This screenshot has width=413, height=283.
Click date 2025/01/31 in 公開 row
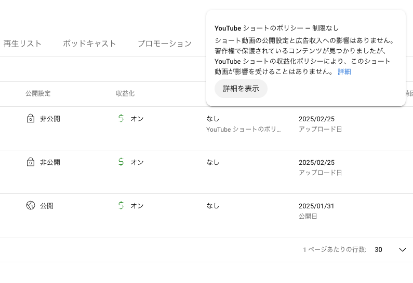point(316,206)
